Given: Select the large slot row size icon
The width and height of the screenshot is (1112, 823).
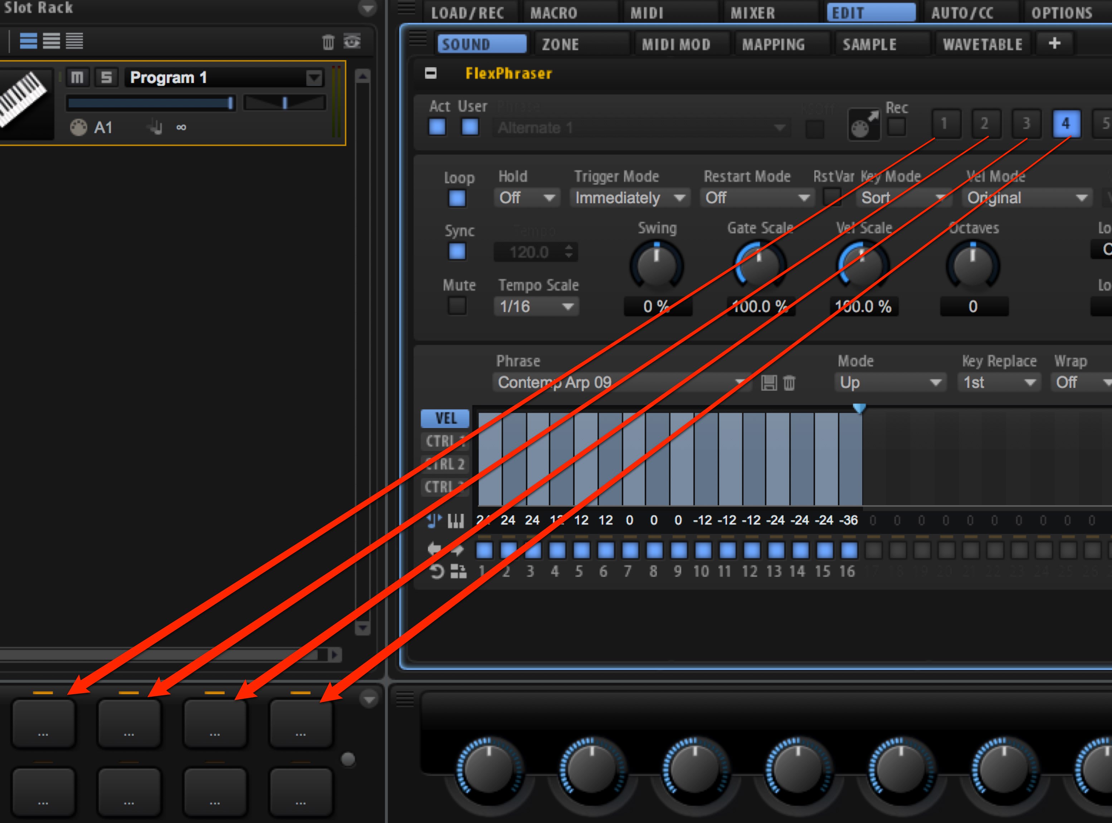Looking at the screenshot, I should (28, 41).
